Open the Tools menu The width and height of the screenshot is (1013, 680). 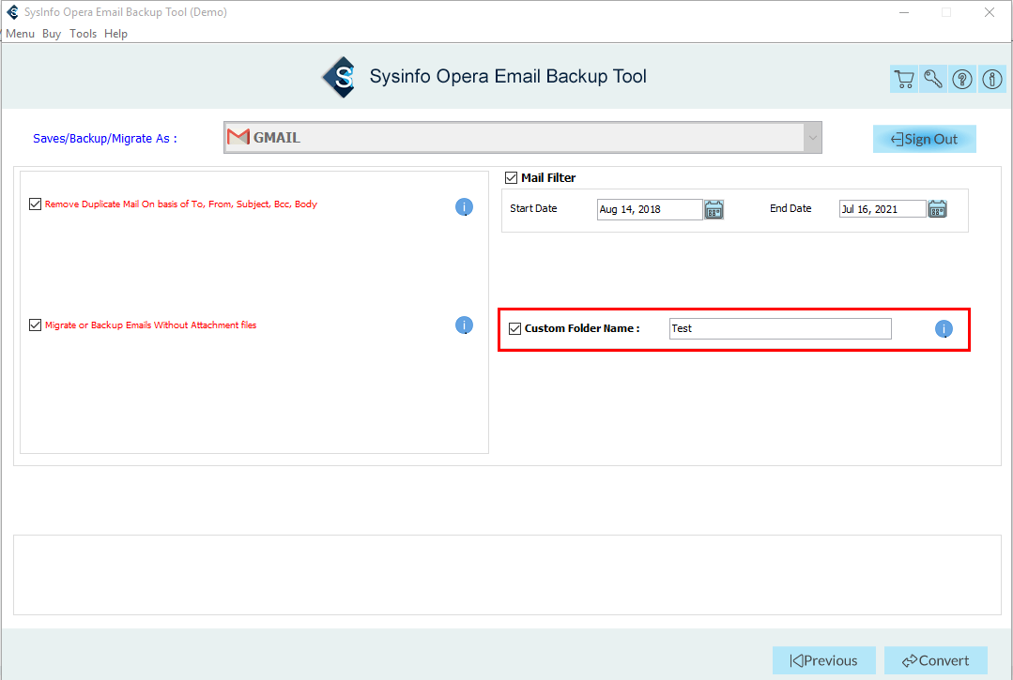[x=84, y=34]
